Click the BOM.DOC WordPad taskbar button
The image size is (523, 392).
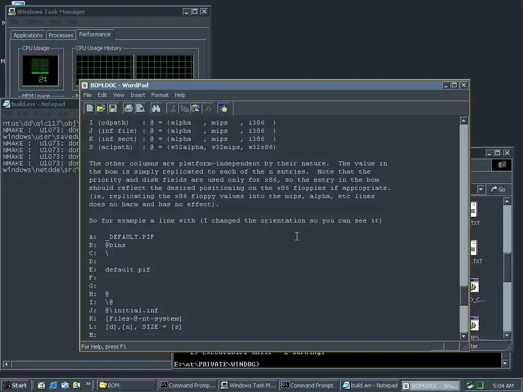431,385
